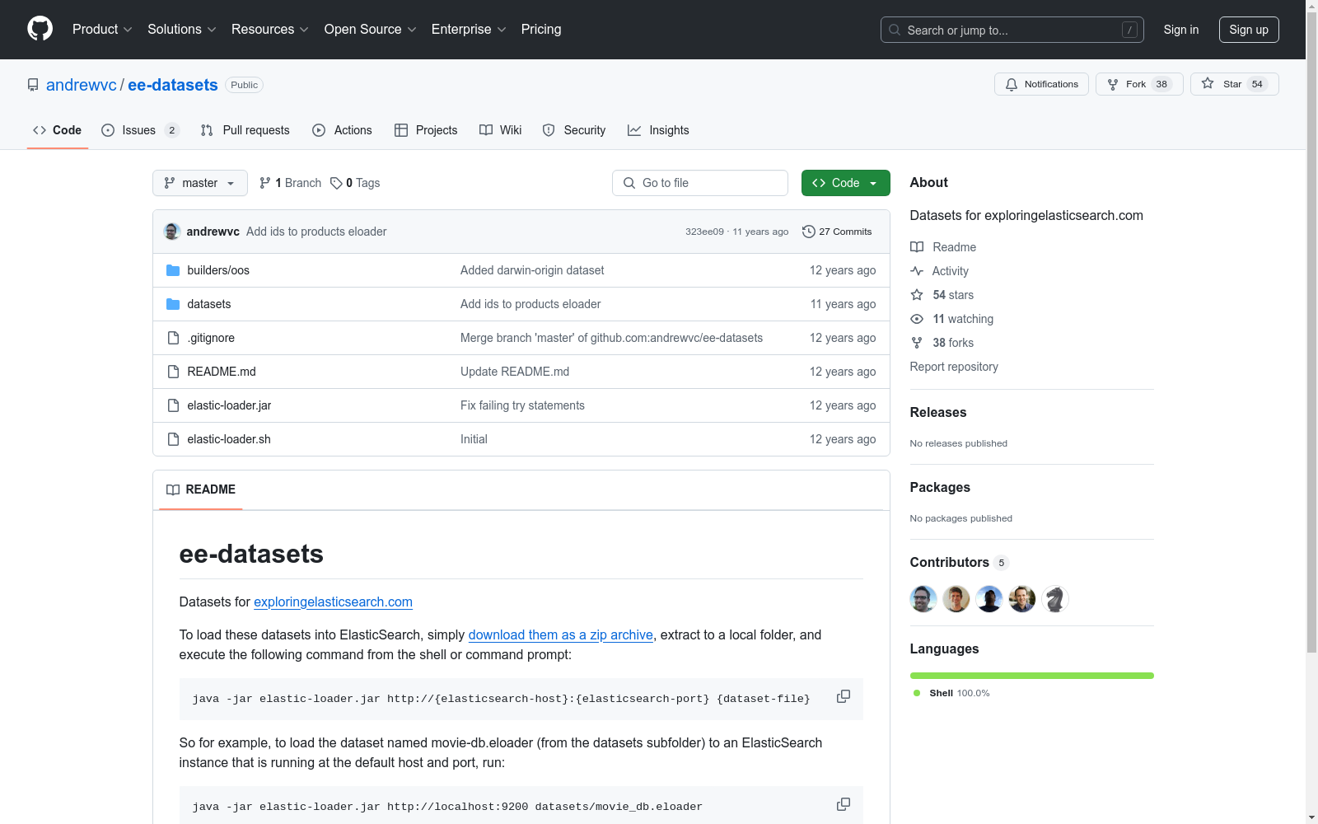Click the star icon in Star button
This screenshot has width=1318, height=824.
[1208, 83]
